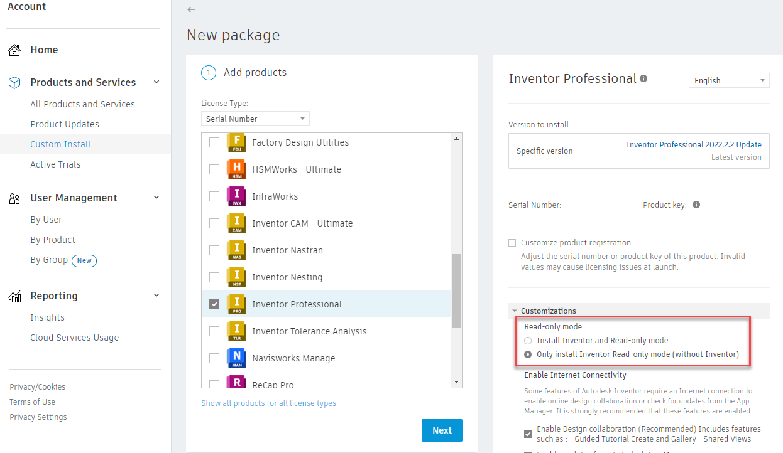Click the Factory Design Utilities product icon

coord(236,143)
